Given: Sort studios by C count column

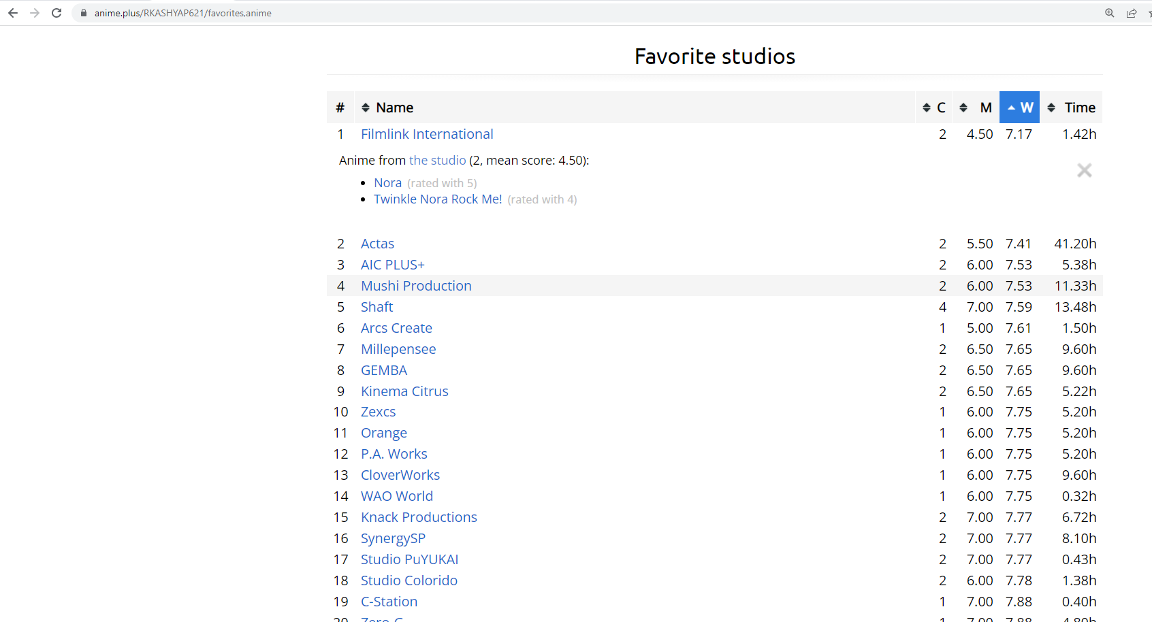Looking at the screenshot, I should (934, 108).
